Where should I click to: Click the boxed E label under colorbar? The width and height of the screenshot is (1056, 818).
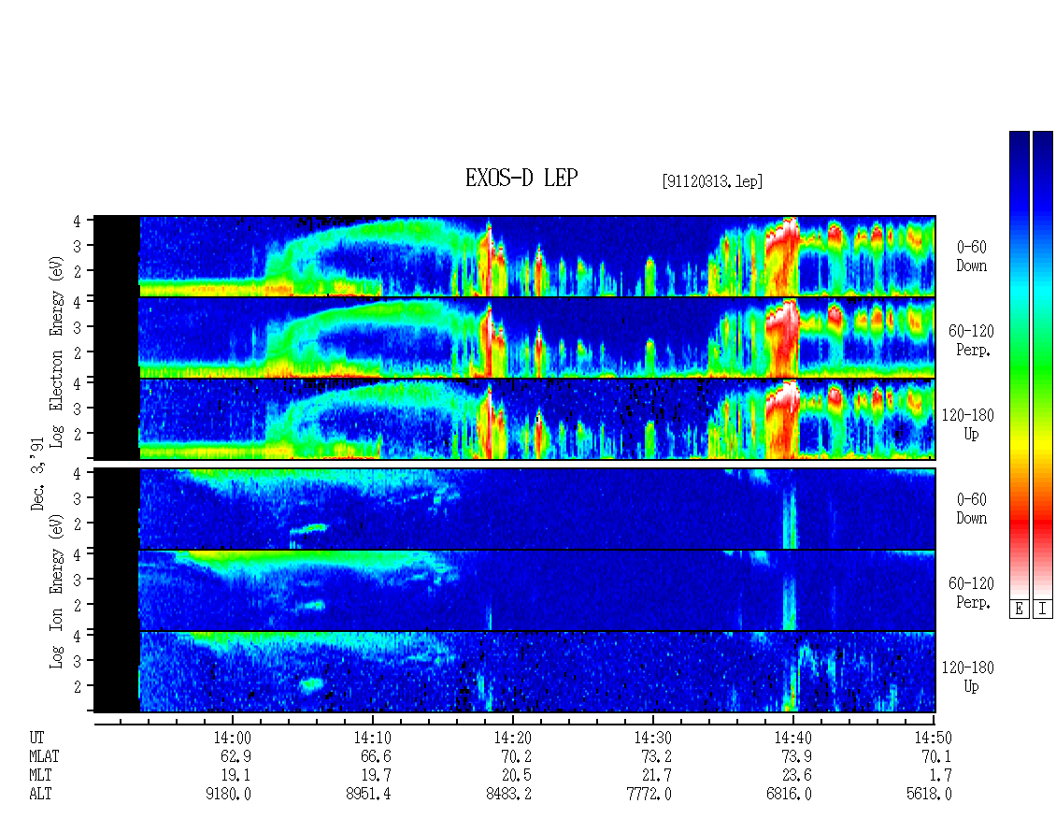pyautogui.click(x=1019, y=610)
